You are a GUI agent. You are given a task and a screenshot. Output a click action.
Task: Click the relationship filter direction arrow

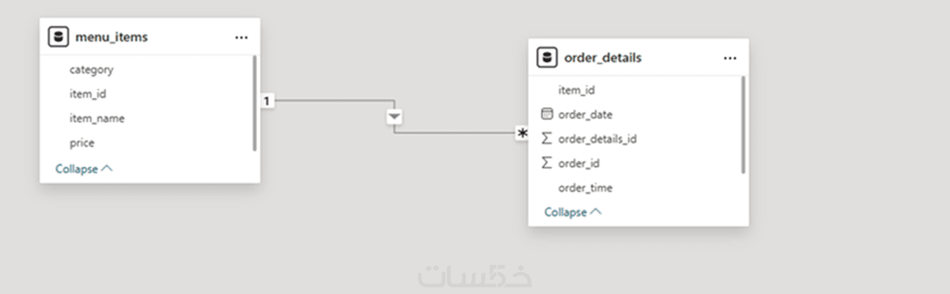pos(394,116)
